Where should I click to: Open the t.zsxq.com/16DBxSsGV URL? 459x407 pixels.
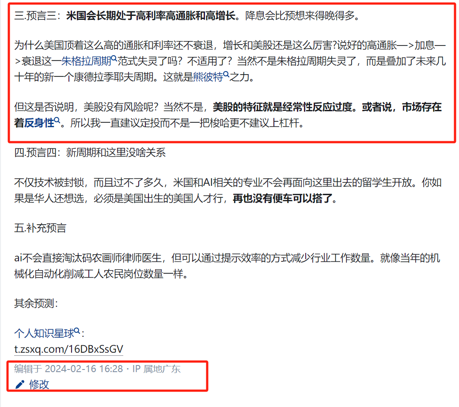[68, 349]
